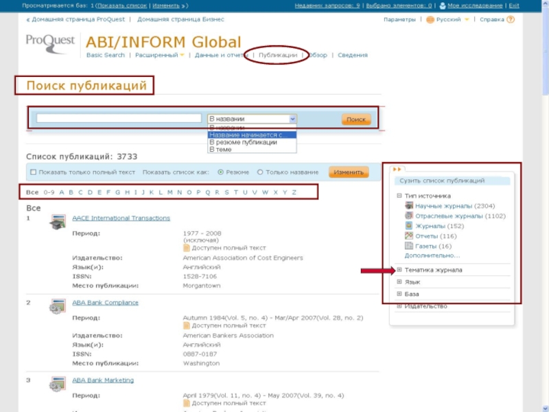The height and width of the screenshot is (412, 549).
Task: Click the Выбрано элементов: 0 link
Action: pyautogui.click(x=399, y=5)
